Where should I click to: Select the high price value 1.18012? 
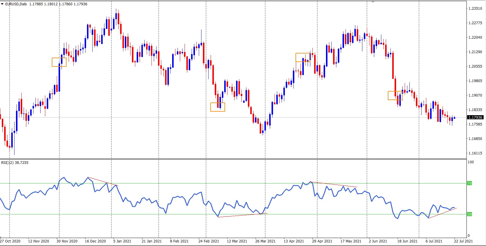(51, 4)
